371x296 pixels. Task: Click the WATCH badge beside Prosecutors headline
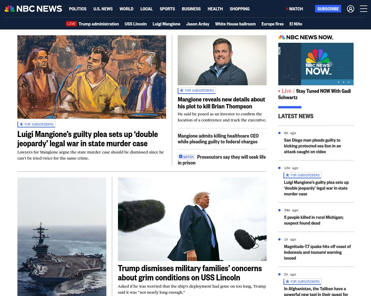(x=186, y=157)
